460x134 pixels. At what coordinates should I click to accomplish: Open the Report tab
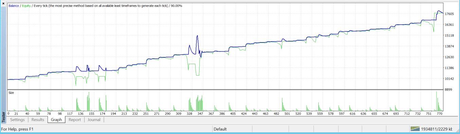[75, 119]
